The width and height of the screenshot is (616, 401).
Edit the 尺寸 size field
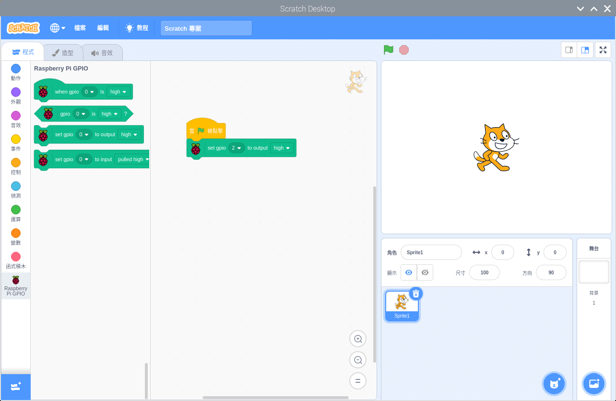pyautogui.click(x=485, y=272)
